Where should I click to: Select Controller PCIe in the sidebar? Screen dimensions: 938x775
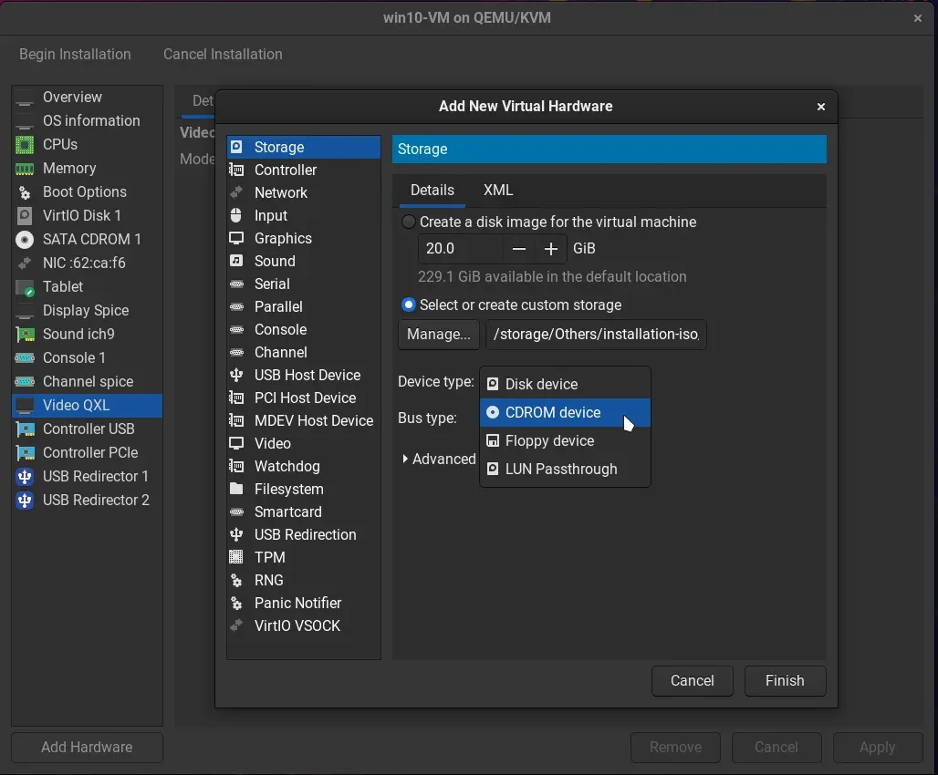pos(88,452)
